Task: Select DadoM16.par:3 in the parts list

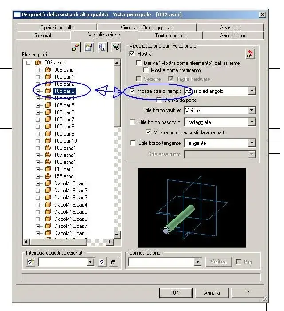Action: point(71,198)
